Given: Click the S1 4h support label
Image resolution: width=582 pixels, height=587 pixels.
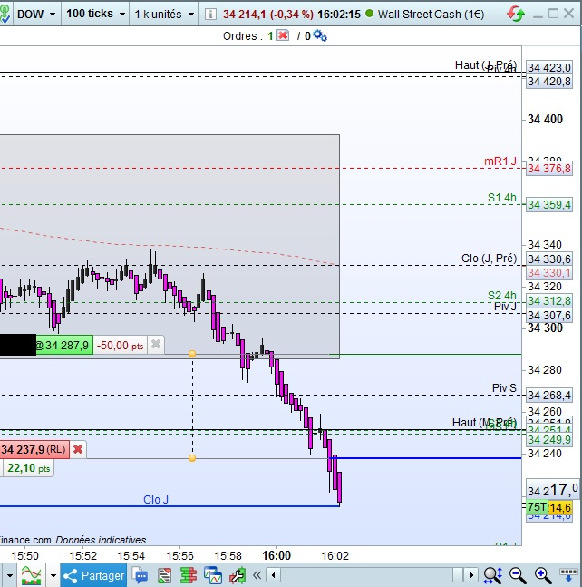Looking at the screenshot, I should coord(502,197).
